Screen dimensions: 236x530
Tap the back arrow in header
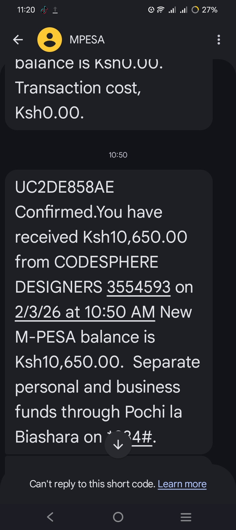tap(18, 40)
